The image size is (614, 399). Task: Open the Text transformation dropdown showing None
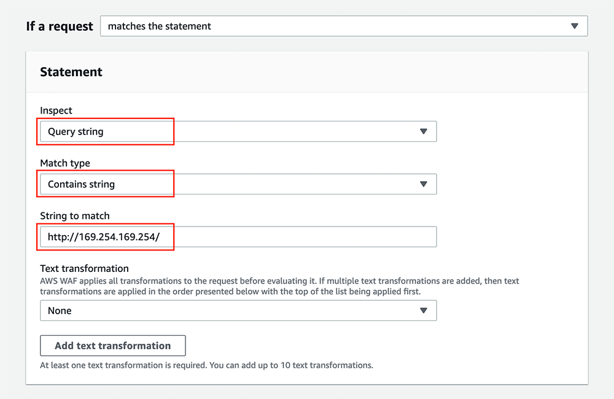point(238,311)
